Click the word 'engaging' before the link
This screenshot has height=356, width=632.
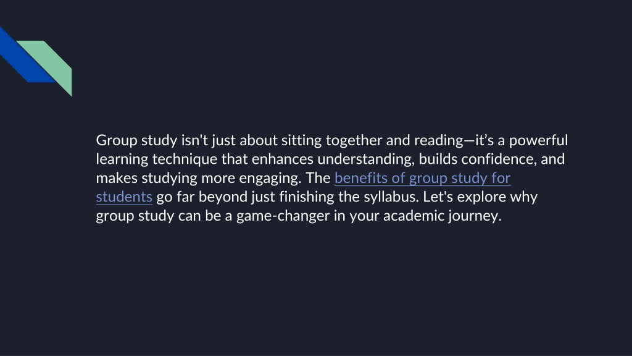270,178
